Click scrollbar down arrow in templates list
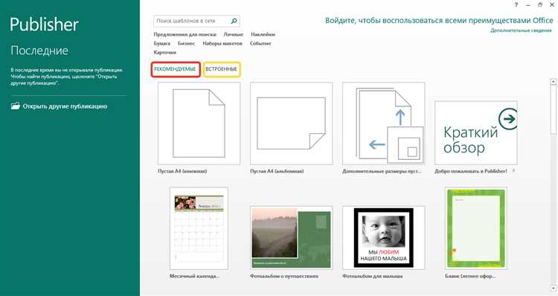The image size is (558, 296). coord(553,288)
